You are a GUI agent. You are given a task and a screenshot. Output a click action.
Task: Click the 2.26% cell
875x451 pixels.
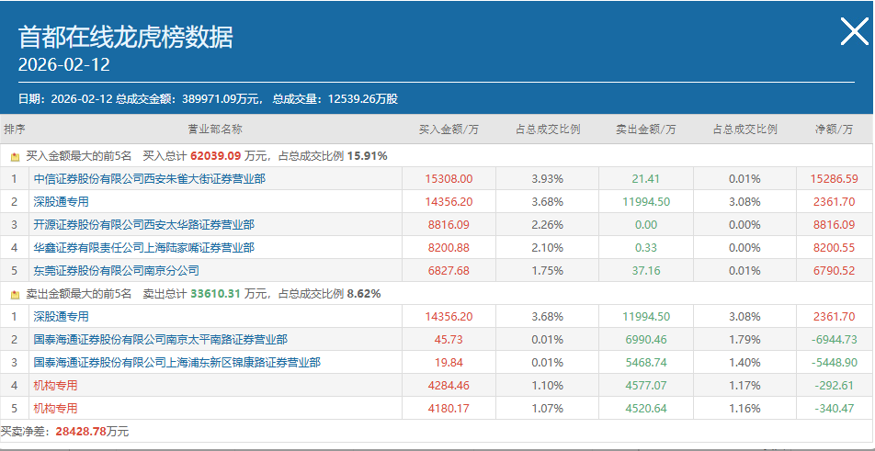point(548,225)
